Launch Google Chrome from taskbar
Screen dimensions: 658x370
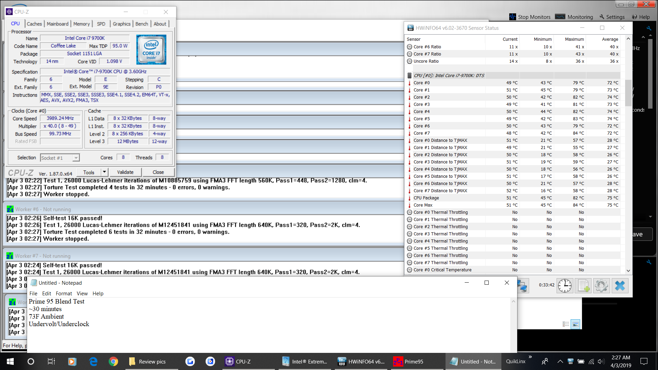(x=113, y=361)
